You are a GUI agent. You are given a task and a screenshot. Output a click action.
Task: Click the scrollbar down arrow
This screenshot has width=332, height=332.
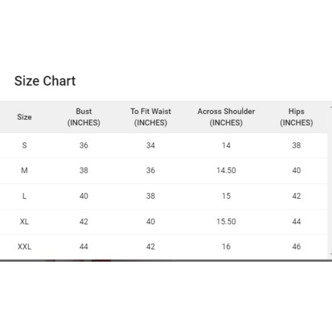tap(330, 254)
